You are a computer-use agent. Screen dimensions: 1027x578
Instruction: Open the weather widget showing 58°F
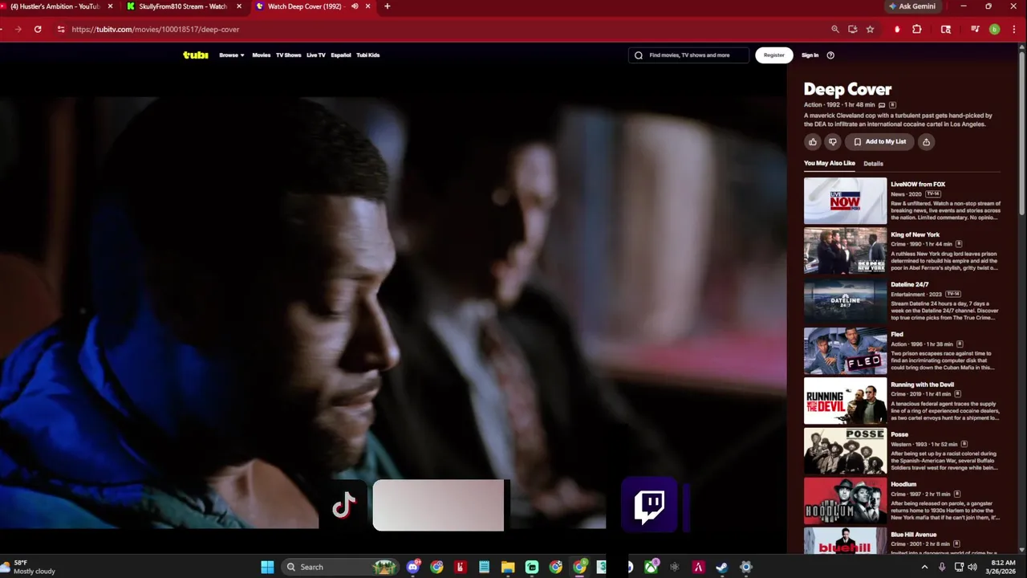click(29, 567)
